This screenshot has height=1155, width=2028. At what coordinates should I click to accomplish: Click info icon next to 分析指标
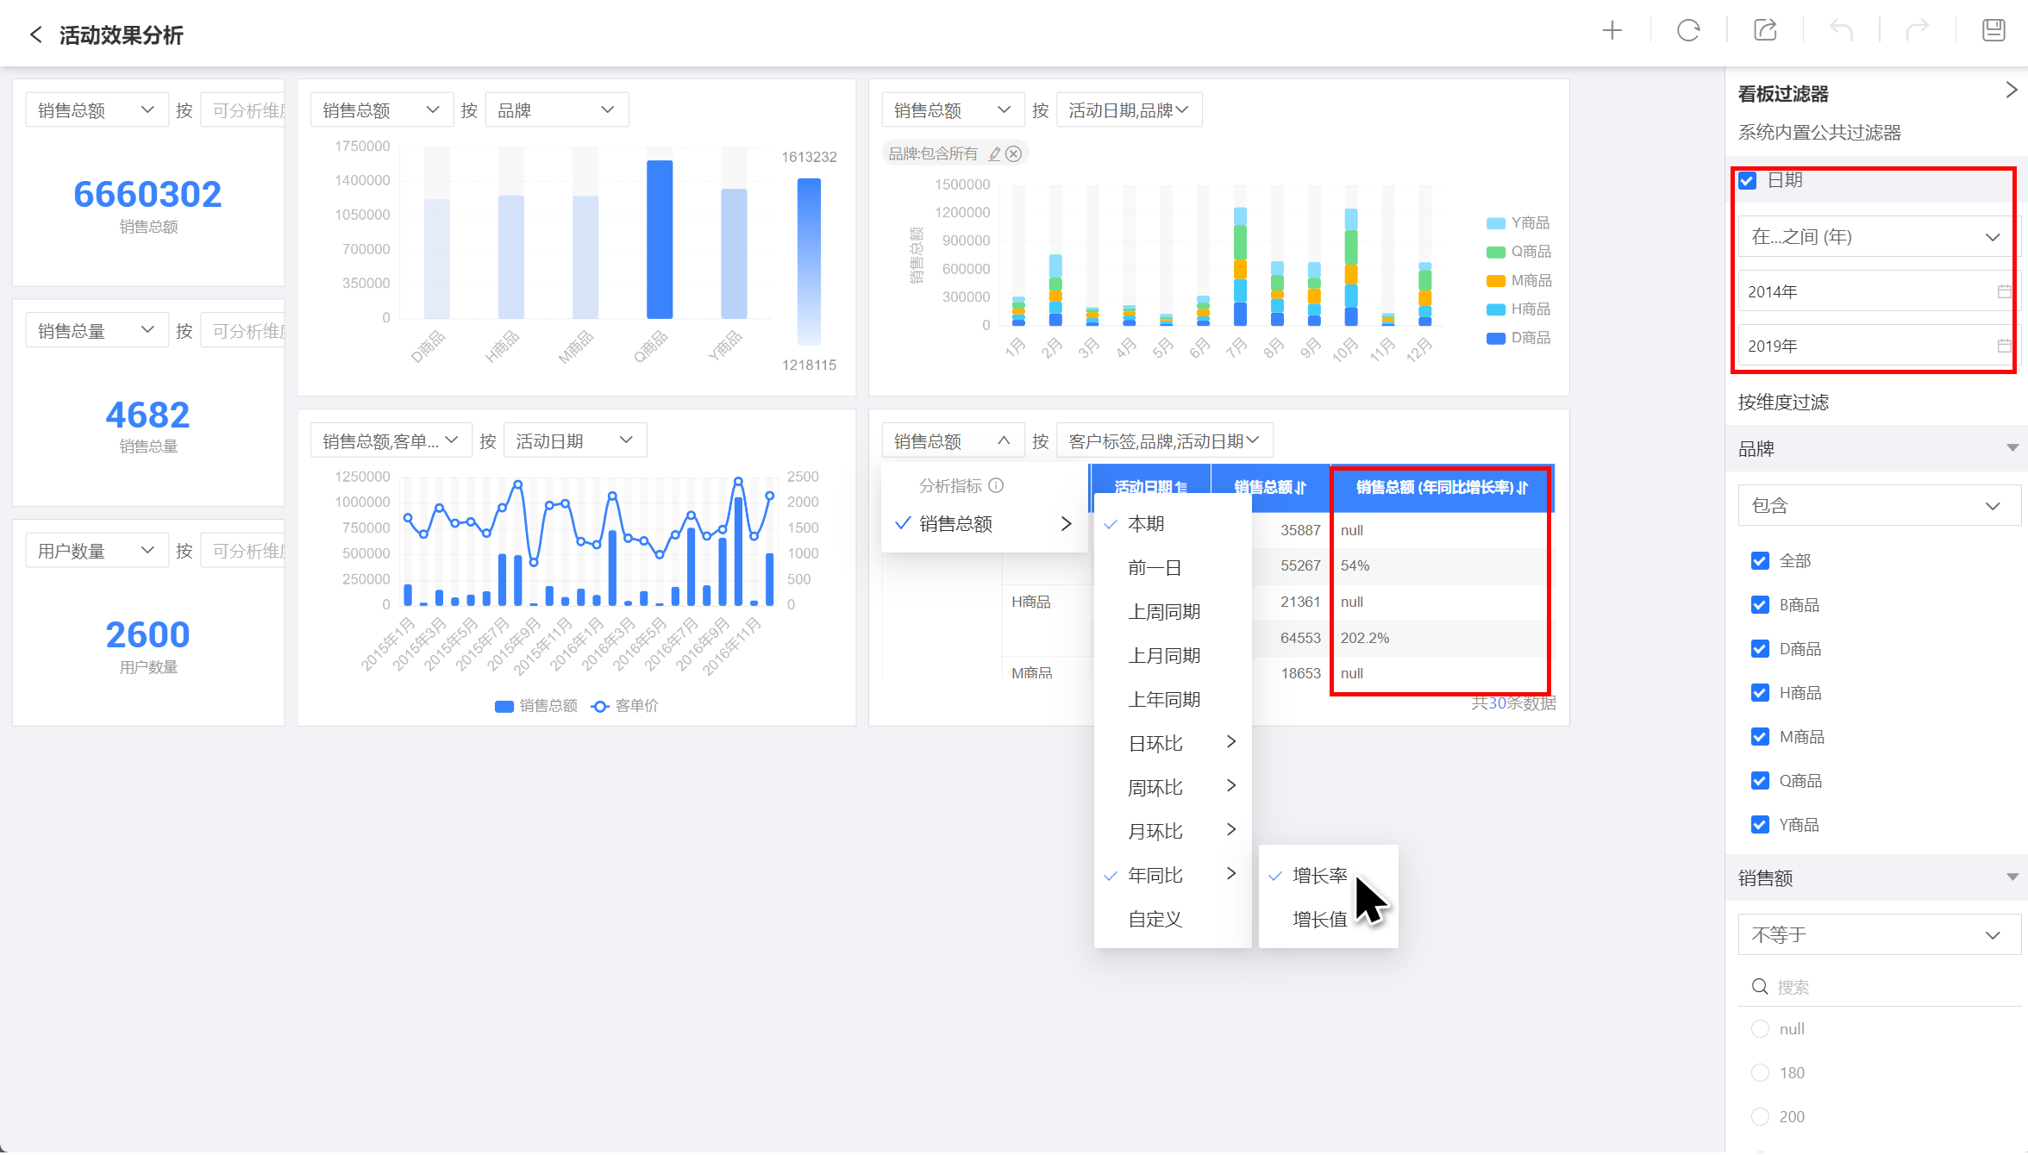tap(996, 485)
